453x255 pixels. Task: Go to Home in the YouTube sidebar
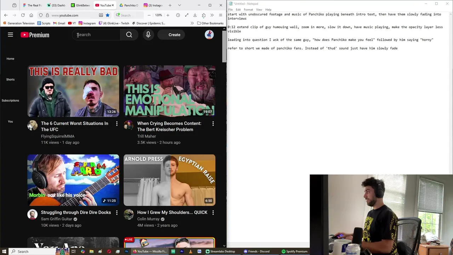point(10,59)
